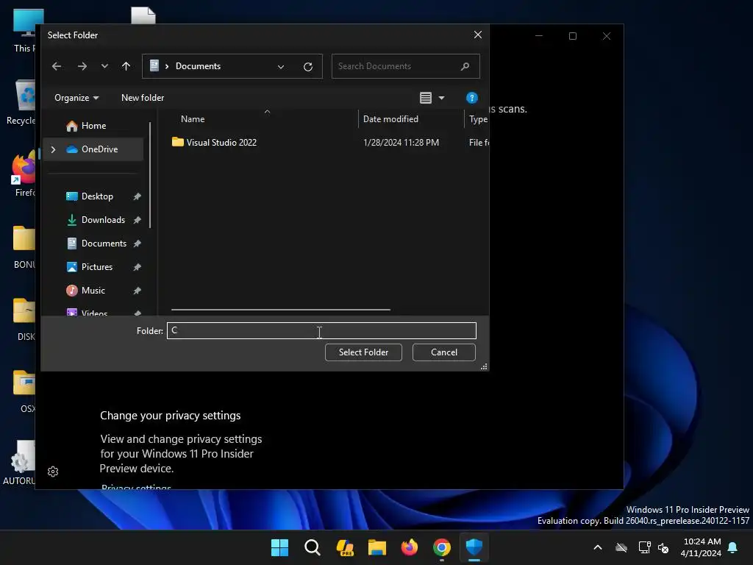The height and width of the screenshot is (565, 753).
Task: Refresh the Documents folder view
Action: coord(308,67)
